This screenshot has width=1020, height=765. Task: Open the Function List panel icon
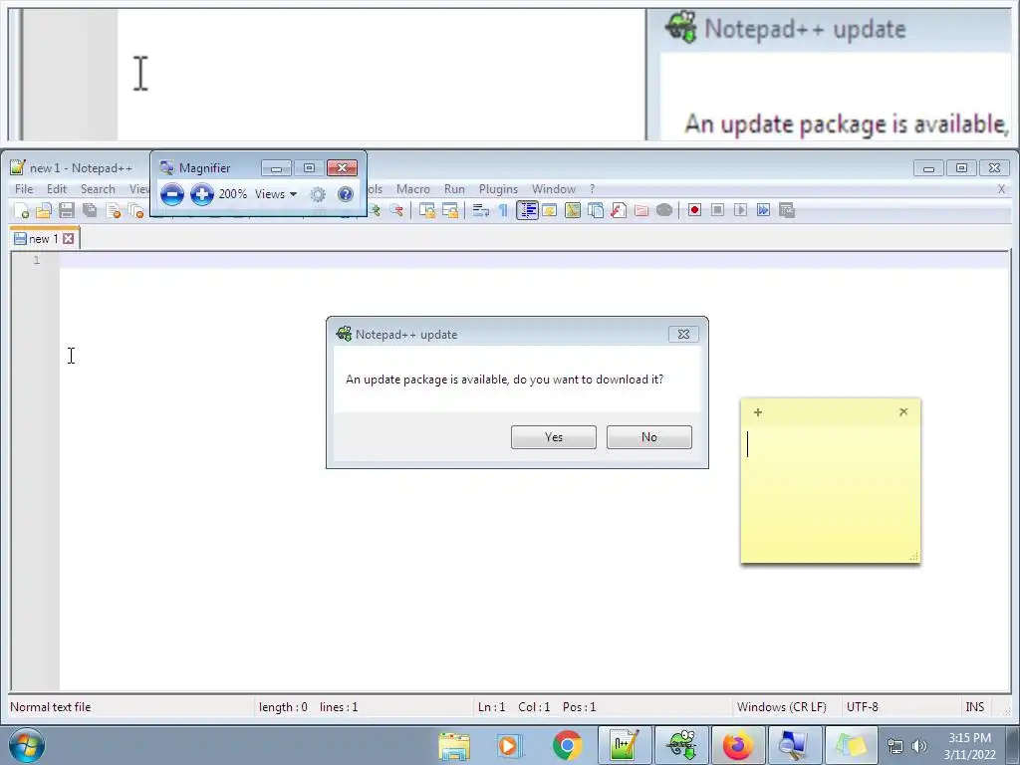[x=619, y=210]
